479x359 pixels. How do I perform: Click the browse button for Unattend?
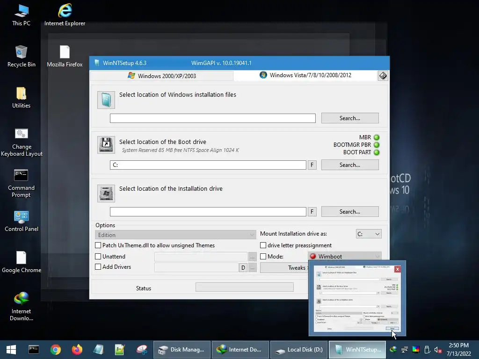coord(252,257)
